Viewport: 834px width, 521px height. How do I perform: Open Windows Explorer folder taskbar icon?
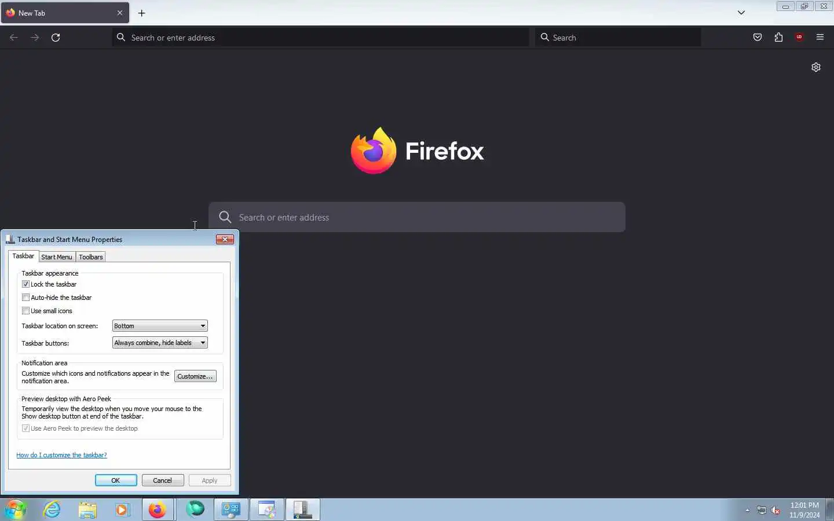(87, 509)
